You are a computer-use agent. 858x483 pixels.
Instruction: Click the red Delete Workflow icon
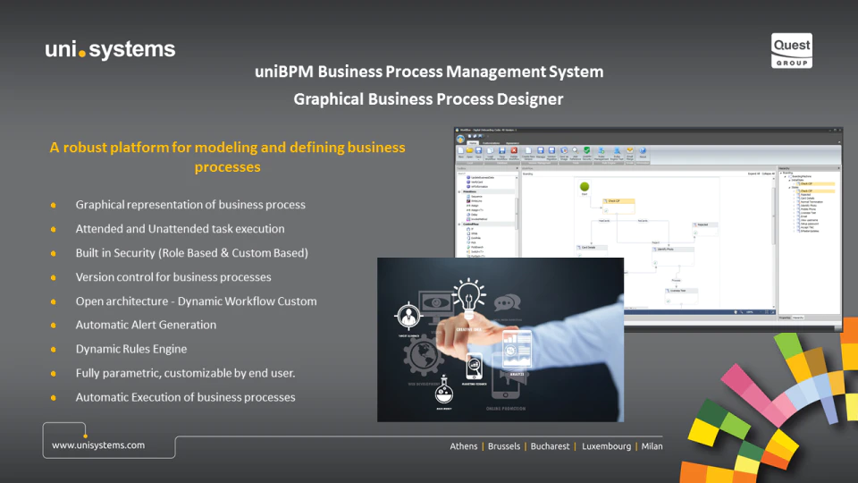514,150
